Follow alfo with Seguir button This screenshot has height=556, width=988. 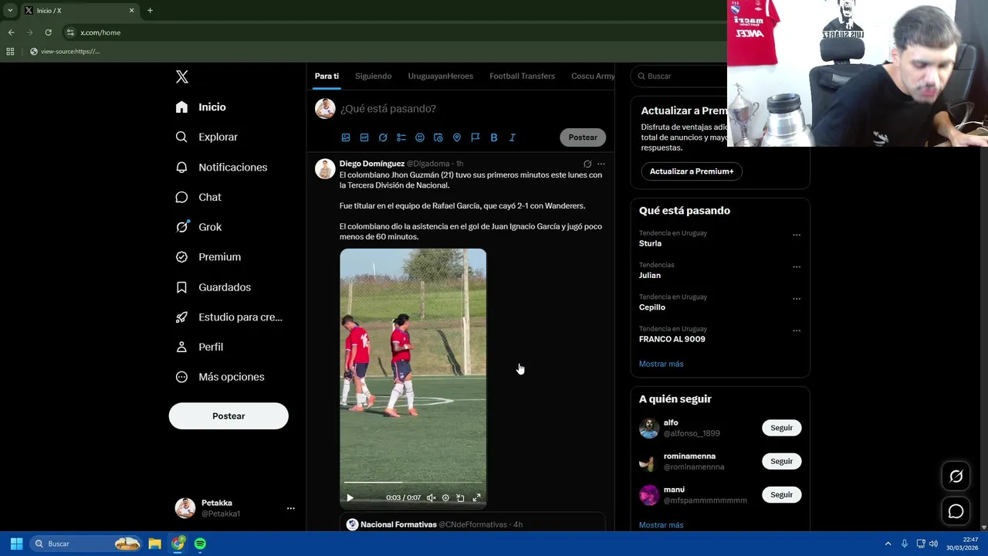(781, 428)
